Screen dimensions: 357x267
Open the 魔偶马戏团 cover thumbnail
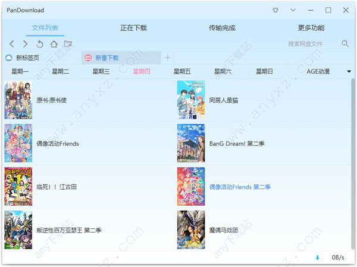191,230
